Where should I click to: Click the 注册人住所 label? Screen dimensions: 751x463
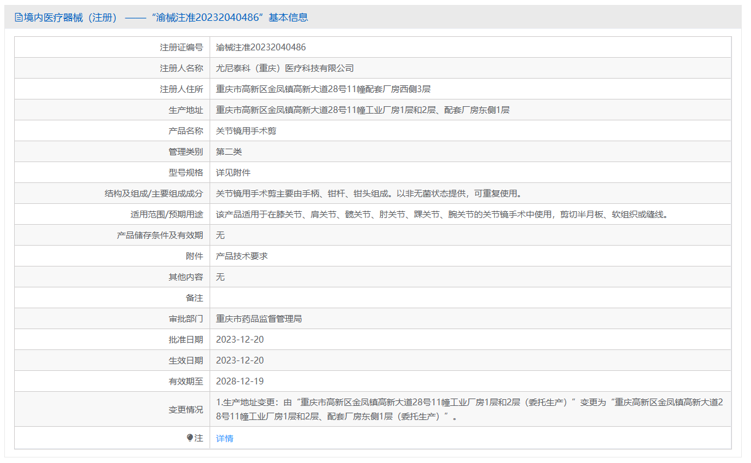[x=181, y=89]
